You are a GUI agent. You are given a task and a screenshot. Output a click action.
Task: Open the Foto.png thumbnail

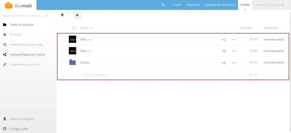tap(72, 40)
